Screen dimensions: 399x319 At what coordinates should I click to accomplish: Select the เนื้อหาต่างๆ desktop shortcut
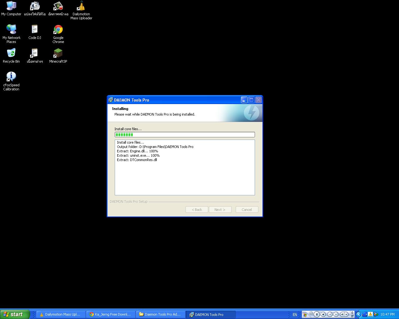(35, 56)
